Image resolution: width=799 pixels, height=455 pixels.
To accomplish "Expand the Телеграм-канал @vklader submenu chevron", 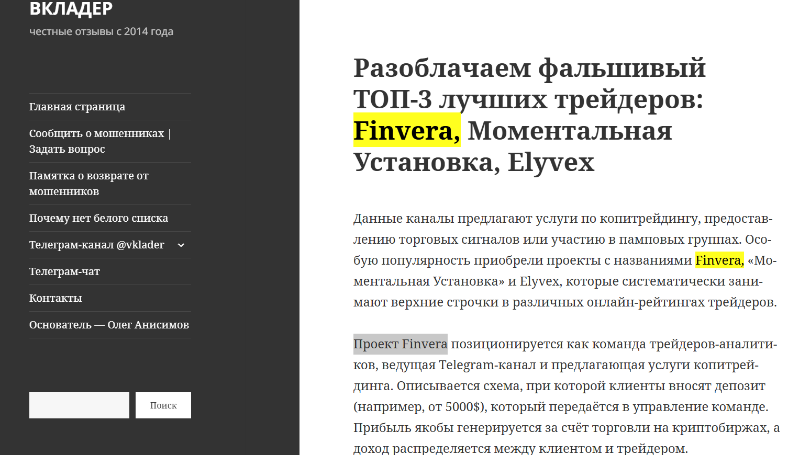I will click(181, 245).
